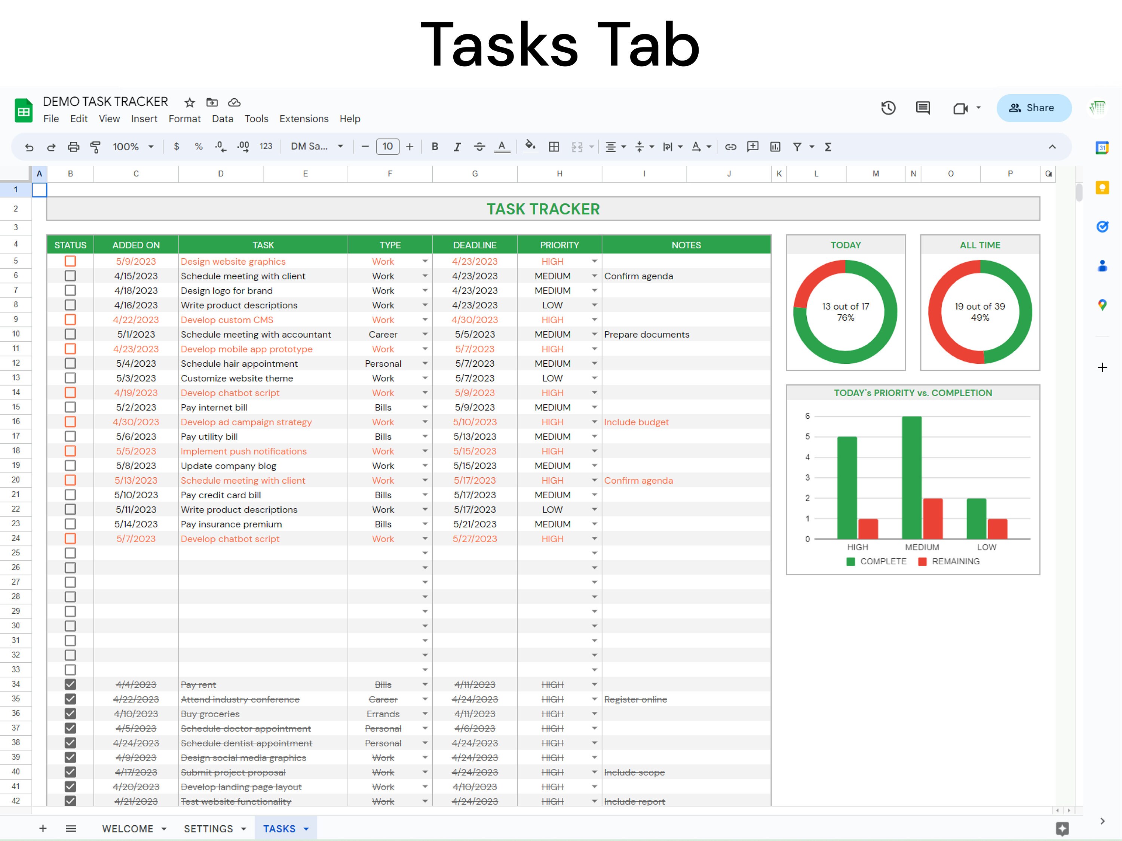The image size is (1122, 841).
Task: Open the Priority dropdown for Develop custom CMS
Action: [594, 319]
